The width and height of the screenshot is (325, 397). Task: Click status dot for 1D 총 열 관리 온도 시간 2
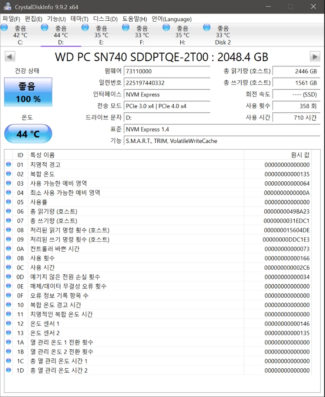click(x=9, y=370)
